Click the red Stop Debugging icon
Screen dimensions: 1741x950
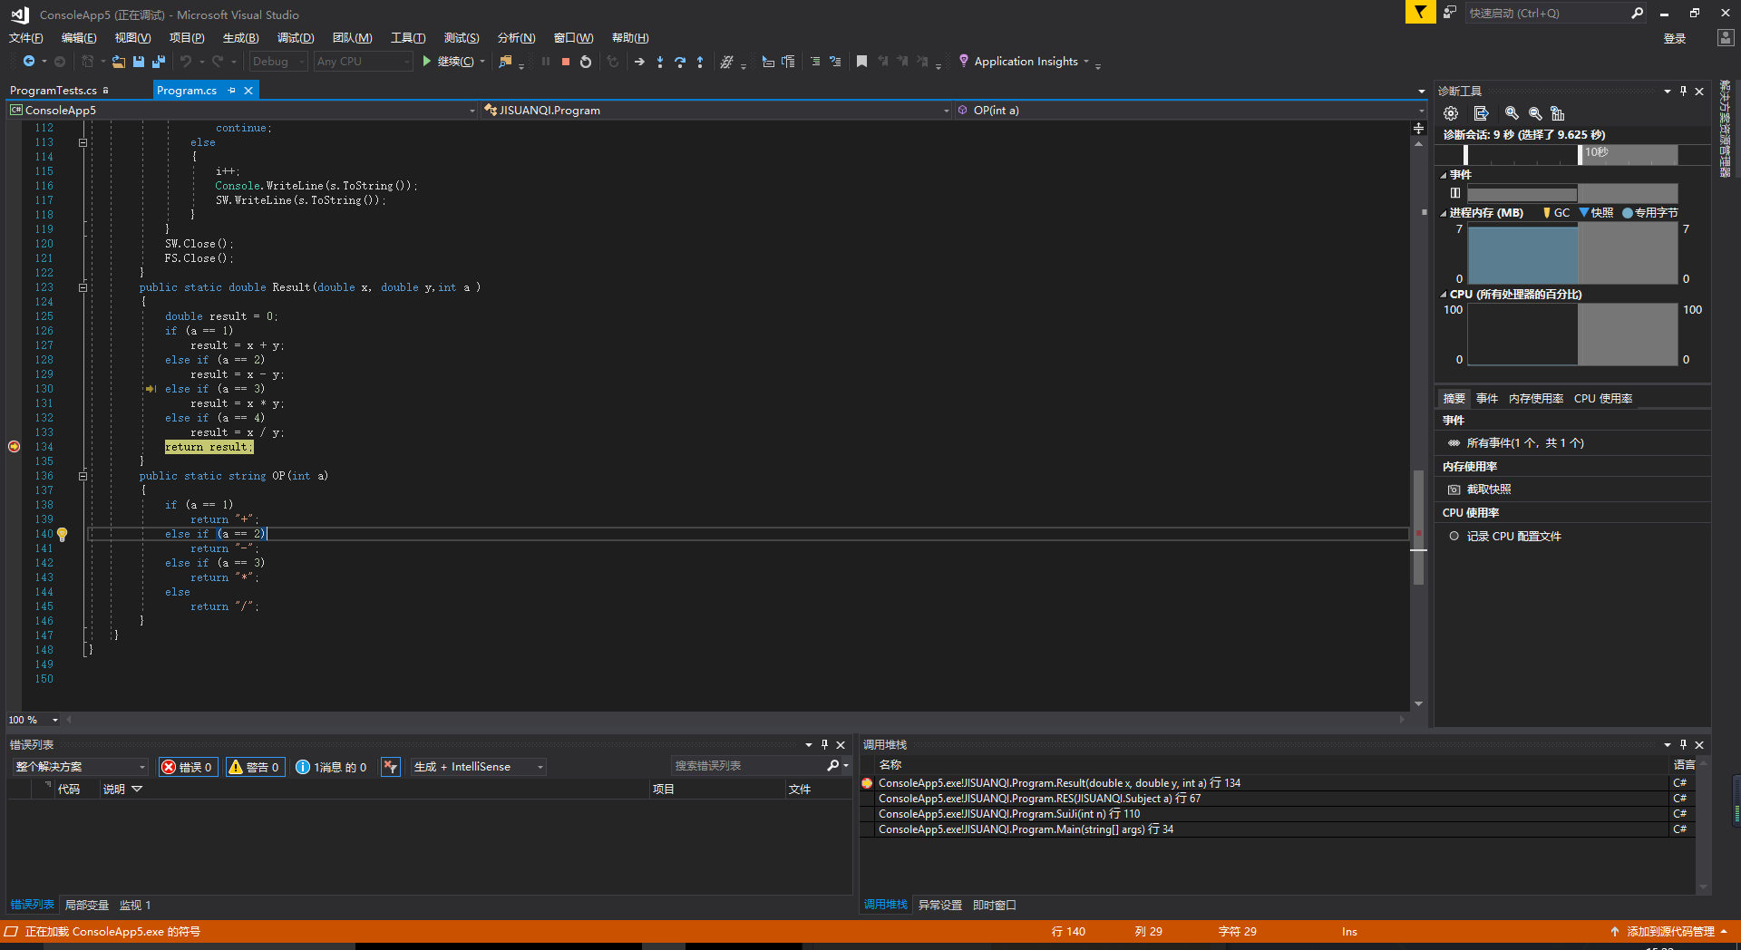click(x=566, y=62)
